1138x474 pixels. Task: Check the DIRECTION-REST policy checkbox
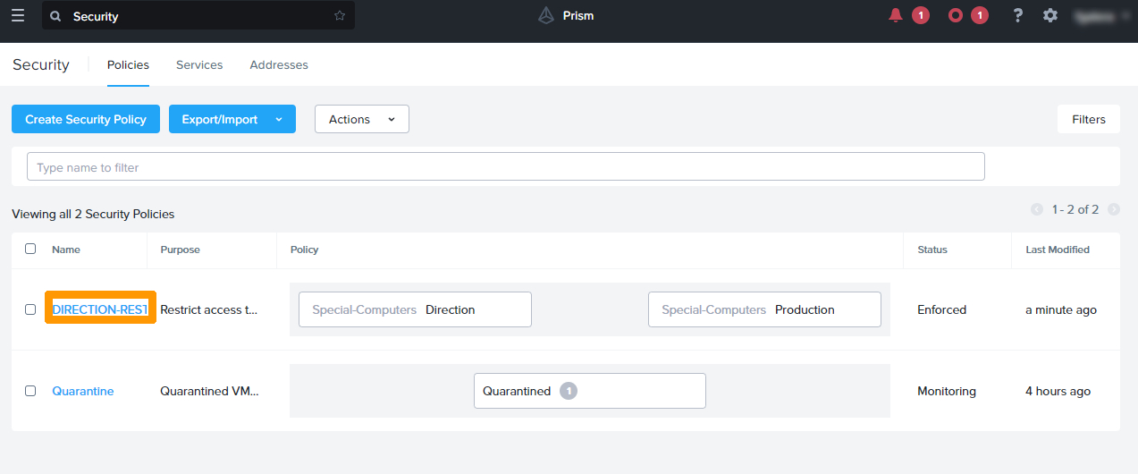pyautogui.click(x=30, y=309)
